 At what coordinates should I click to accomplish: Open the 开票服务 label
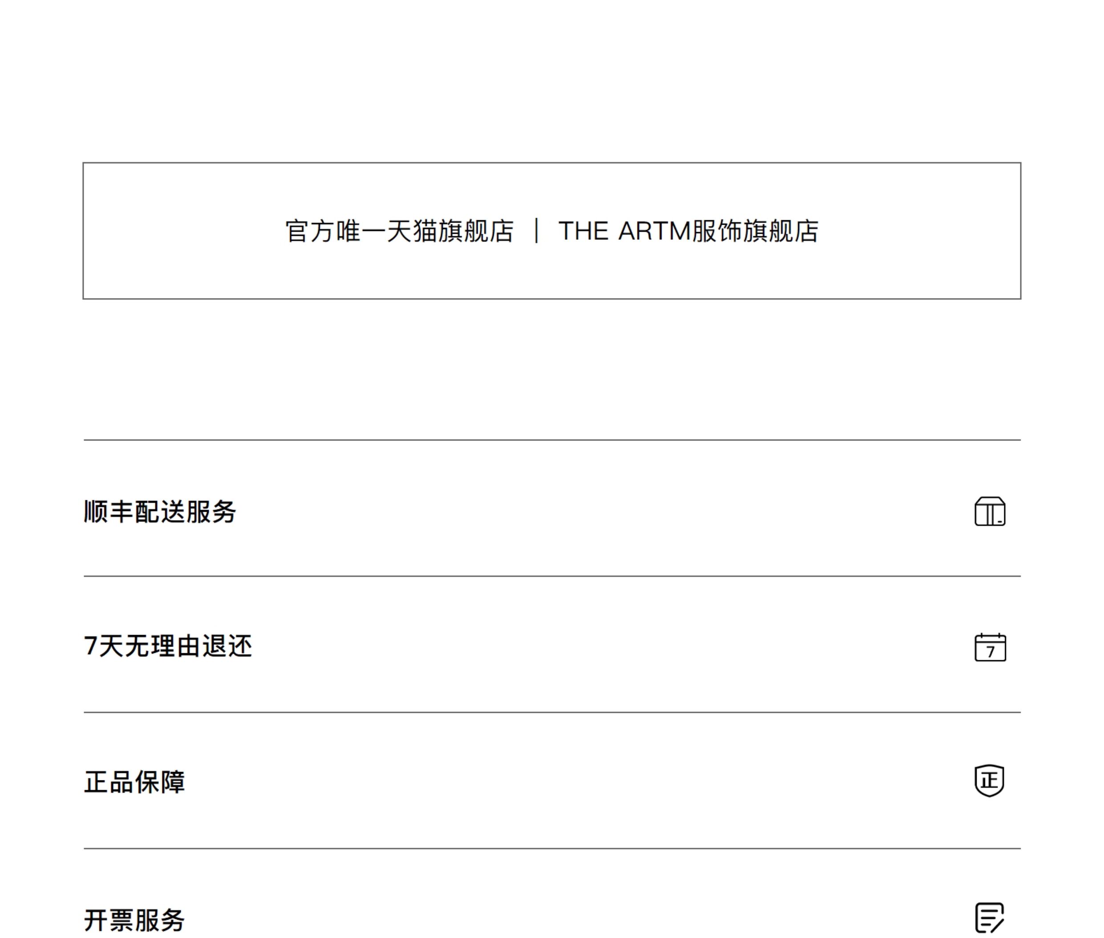[x=134, y=920]
